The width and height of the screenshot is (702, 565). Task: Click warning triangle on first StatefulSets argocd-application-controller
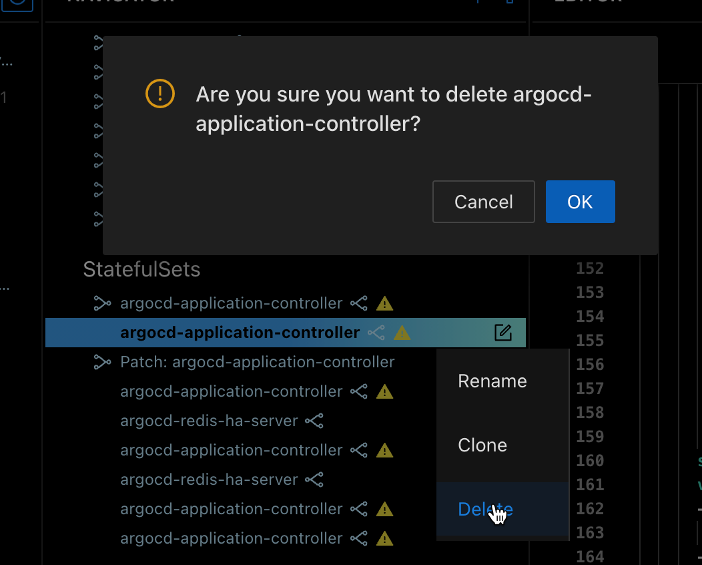[x=384, y=303]
